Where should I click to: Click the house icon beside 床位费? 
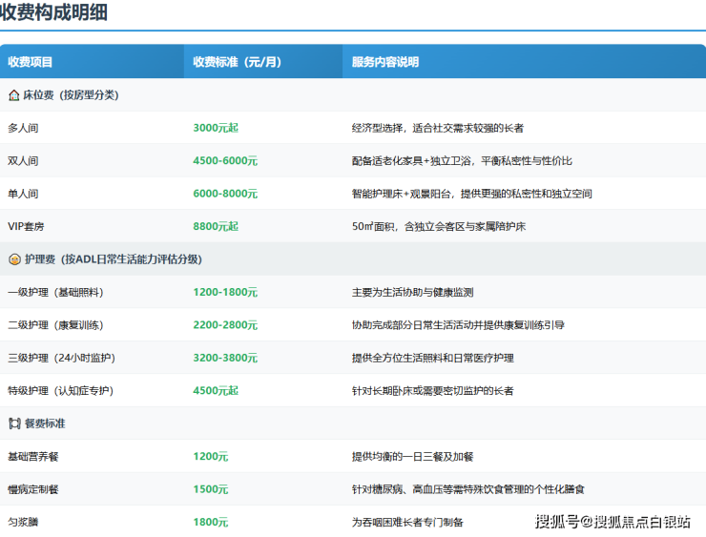(13, 95)
